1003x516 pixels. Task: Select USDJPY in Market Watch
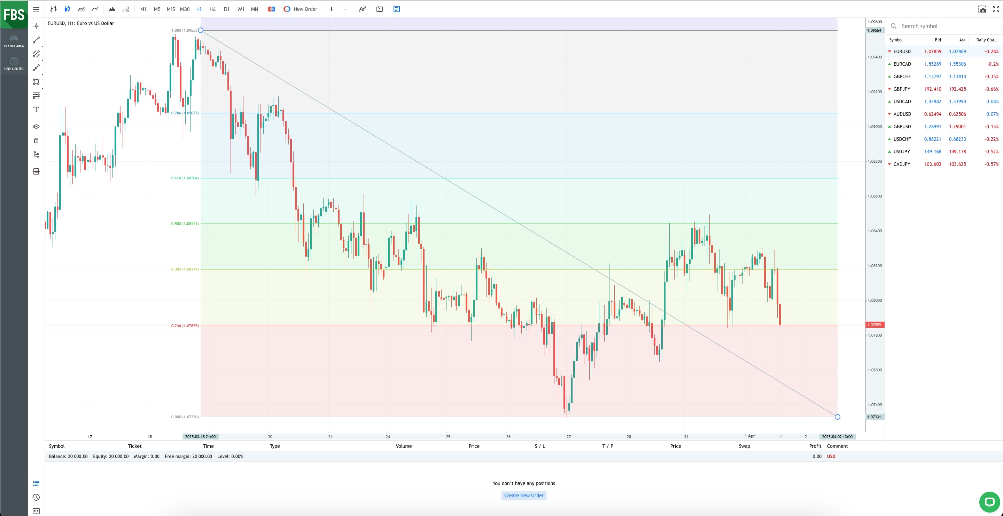[x=944, y=152]
